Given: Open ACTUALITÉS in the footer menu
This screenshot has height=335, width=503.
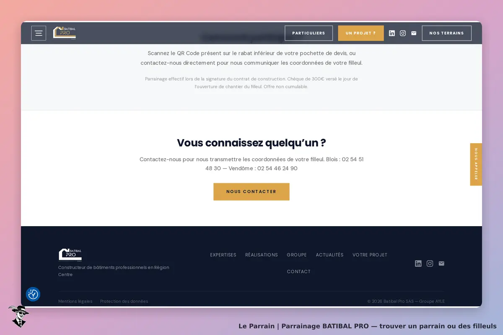Looking at the screenshot, I should tap(329, 255).
